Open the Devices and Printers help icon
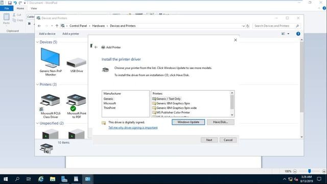327x184 pixels. coord(298,34)
